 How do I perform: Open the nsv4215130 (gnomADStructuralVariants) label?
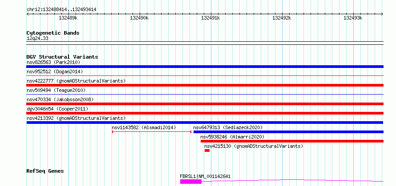(254, 146)
